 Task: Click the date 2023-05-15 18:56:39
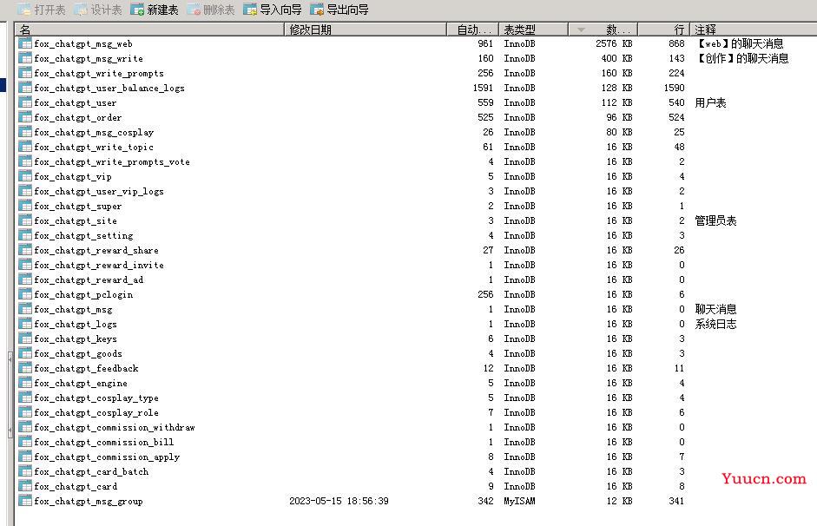(339, 501)
